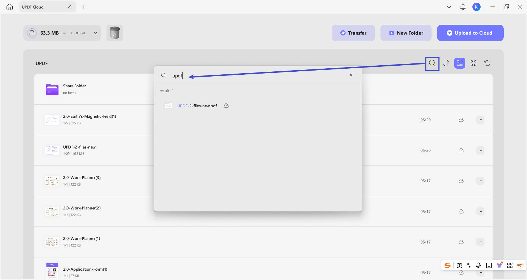Switch to grid thumbnail view
Viewport: 527px width, 280px height.
pos(473,63)
